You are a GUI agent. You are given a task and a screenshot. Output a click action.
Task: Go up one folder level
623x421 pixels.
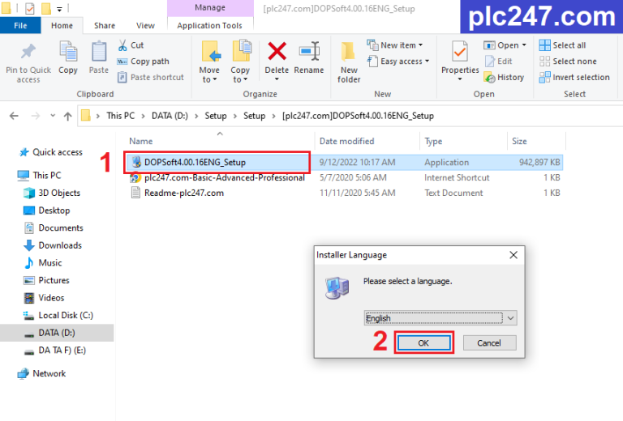pyautogui.click(x=67, y=116)
